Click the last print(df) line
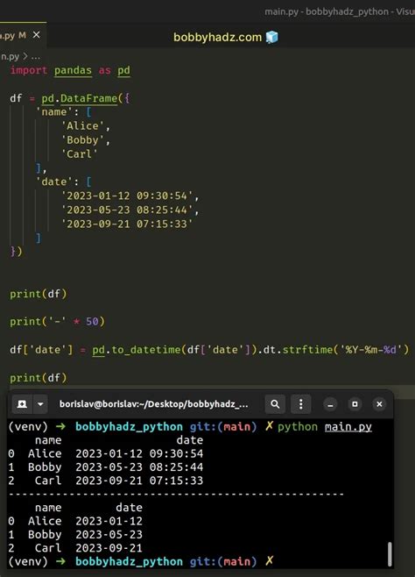Image resolution: width=415 pixels, height=577 pixels. (39, 378)
